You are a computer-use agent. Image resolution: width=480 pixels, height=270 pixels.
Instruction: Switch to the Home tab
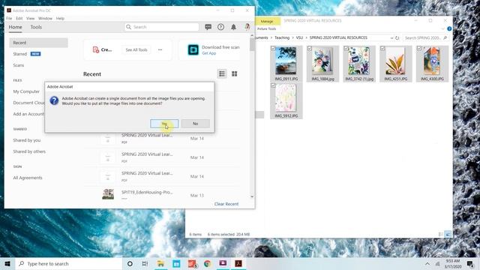pyautogui.click(x=15, y=27)
